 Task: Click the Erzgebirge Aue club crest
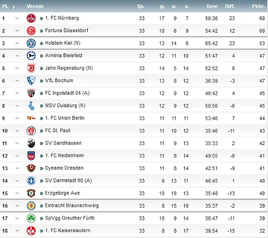pos(31,193)
